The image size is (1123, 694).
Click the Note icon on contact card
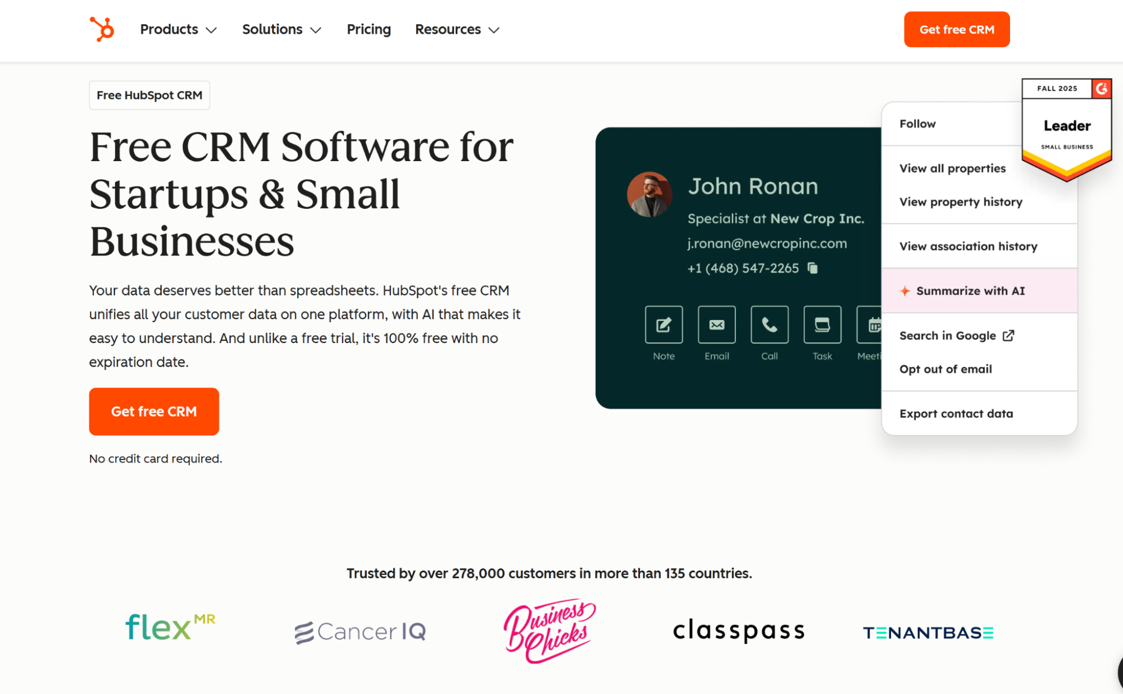(663, 324)
